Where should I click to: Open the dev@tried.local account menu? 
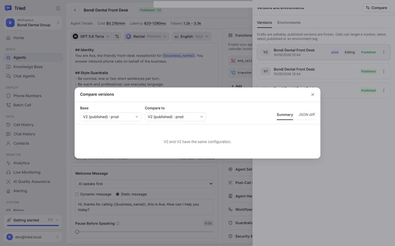coord(33,237)
